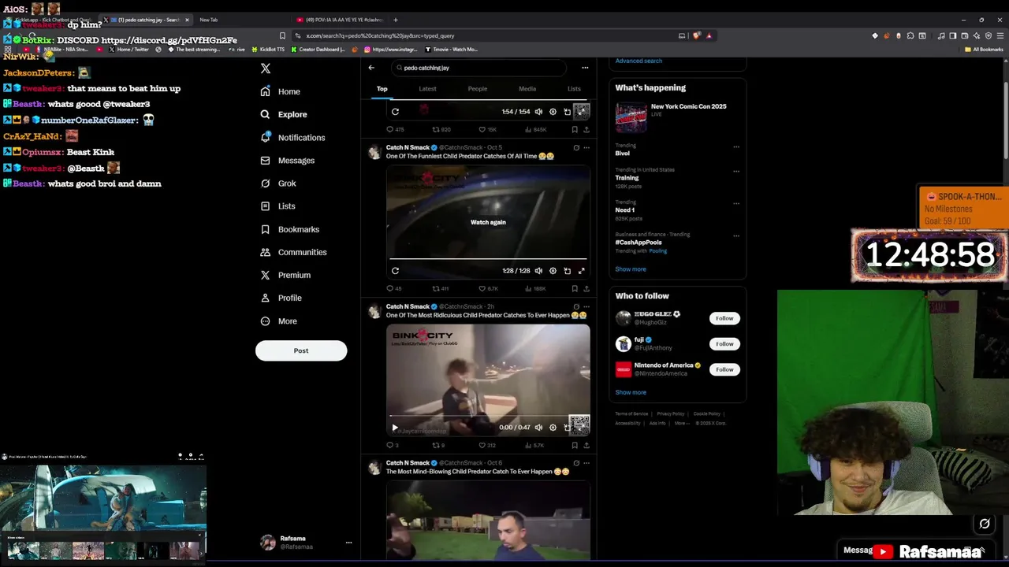1009x567 pixels.
Task: Switch to the YouTube POV browser tab
Action: click(x=340, y=20)
